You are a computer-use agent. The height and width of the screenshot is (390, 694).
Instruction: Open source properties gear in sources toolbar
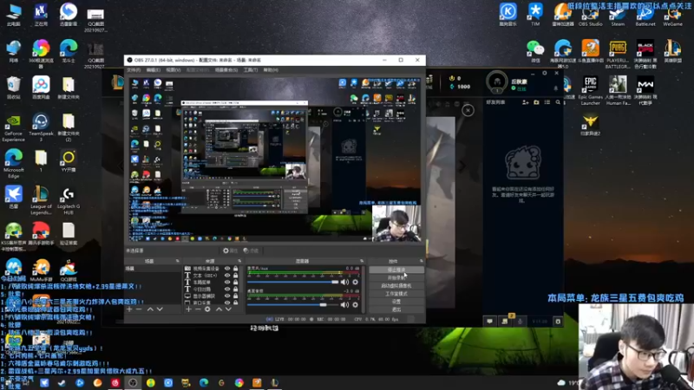pos(207,309)
